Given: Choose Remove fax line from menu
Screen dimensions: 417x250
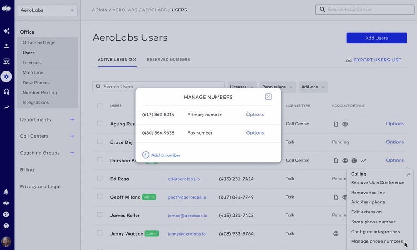Looking at the screenshot, I should point(368,193).
